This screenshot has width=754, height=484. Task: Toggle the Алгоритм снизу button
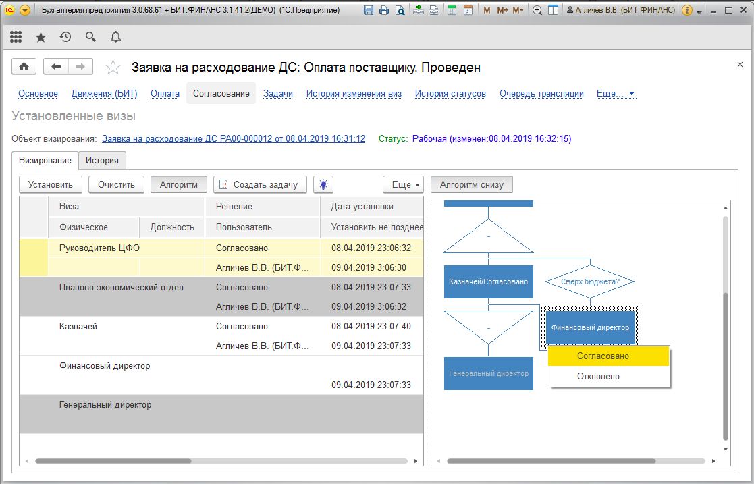coord(472,184)
